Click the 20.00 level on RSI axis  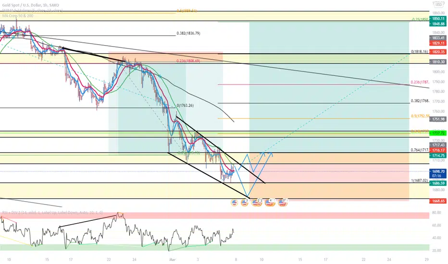(436, 251)
